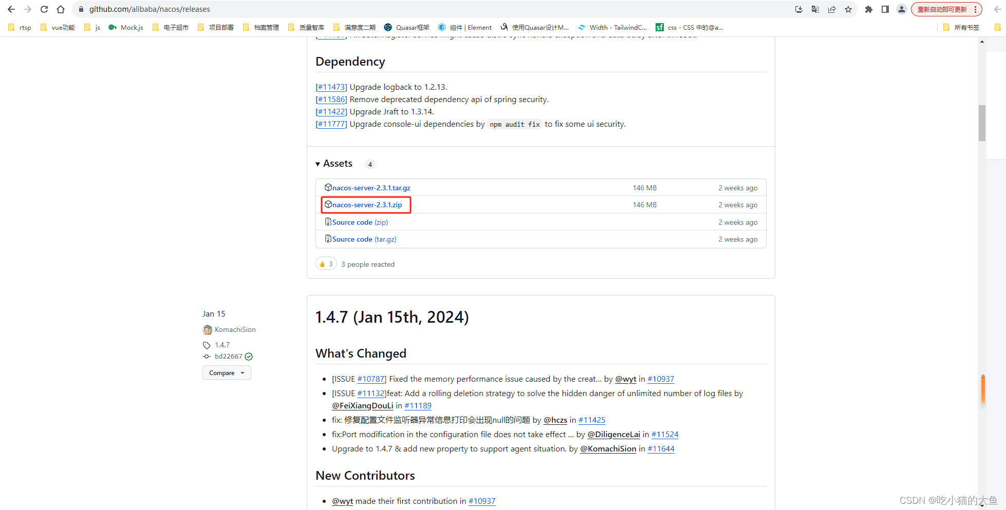Open the Width - TailwindC... bookmark
This screenshot has height=510, width=1006.
[612, 28]
